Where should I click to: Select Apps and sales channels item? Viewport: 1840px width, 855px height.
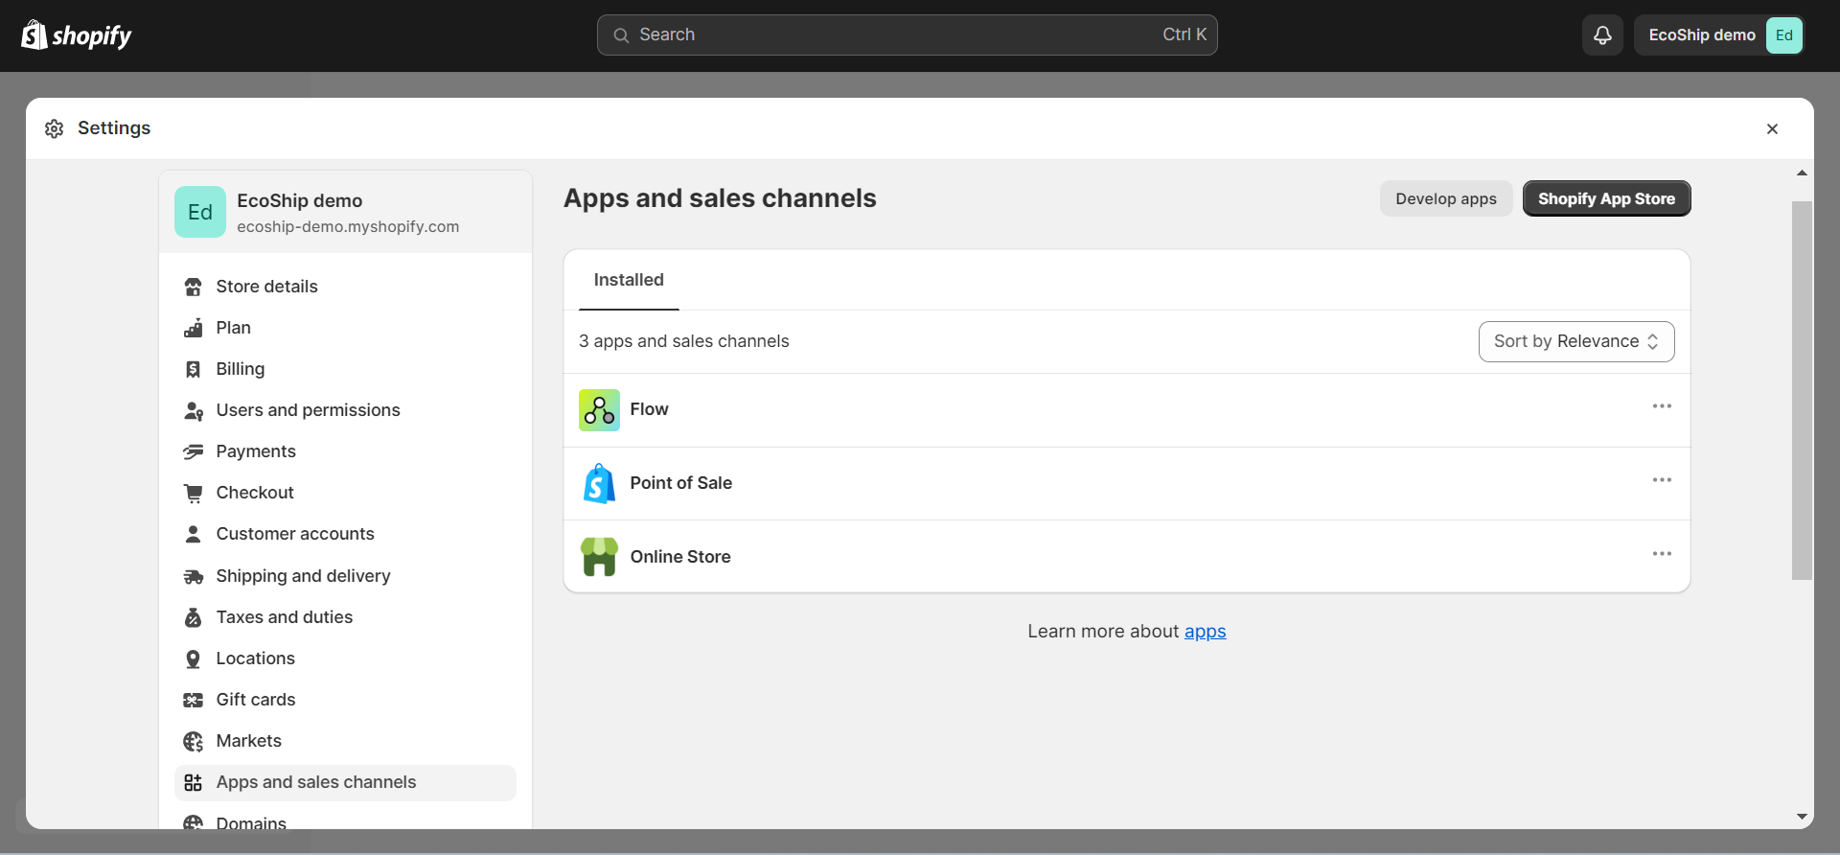coord(345,782)
